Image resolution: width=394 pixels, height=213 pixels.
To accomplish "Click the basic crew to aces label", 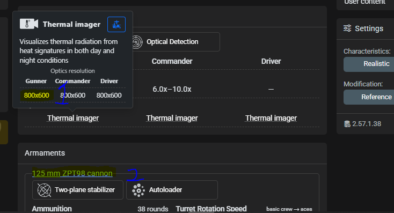I will coord(289,209).
